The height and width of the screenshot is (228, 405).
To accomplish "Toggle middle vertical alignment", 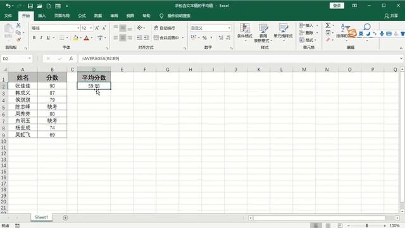I will coord(123,28).
